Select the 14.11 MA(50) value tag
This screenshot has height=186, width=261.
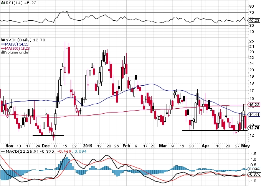click(254, 115)
